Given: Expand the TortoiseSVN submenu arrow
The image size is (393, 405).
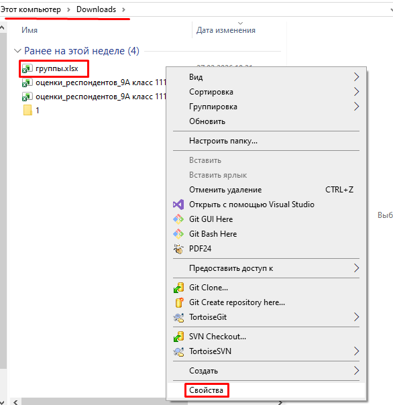Looking at the screenshot, I should [x=356, y=351].
